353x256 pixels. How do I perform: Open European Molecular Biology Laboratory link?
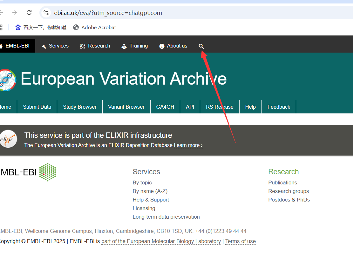161,241
